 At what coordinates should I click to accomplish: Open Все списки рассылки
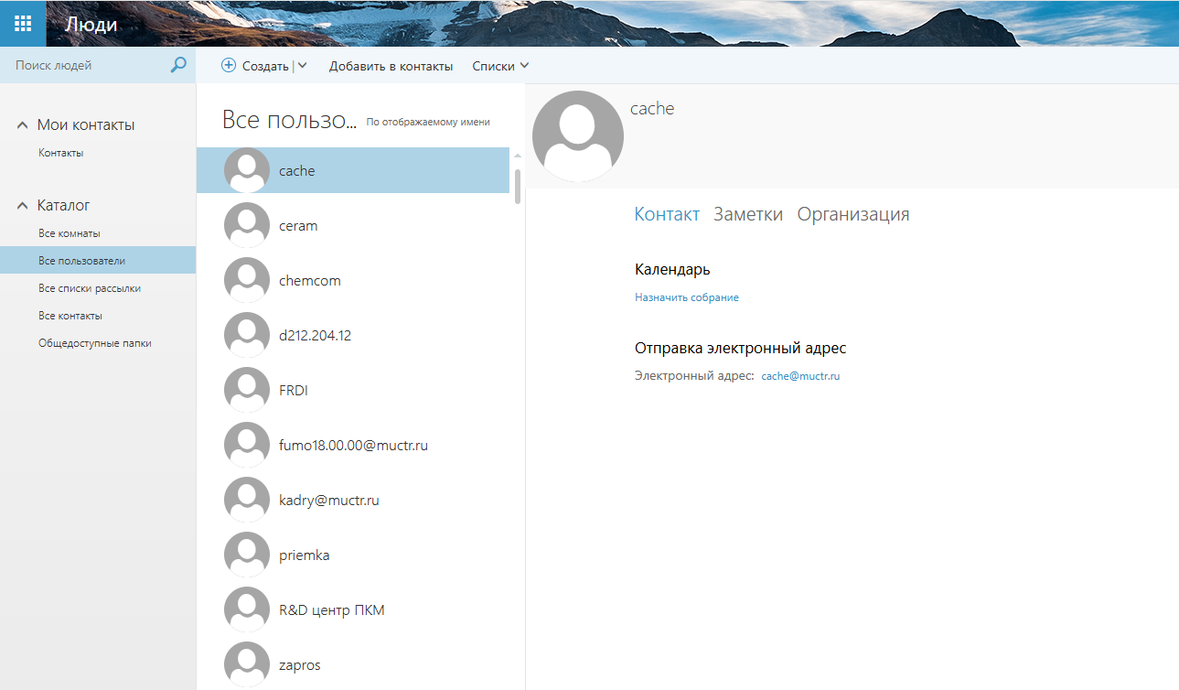click(x=90, y=288)
